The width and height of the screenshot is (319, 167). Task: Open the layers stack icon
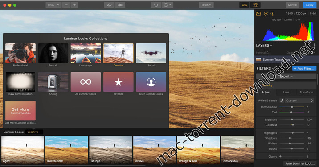(x=266, y=14)
